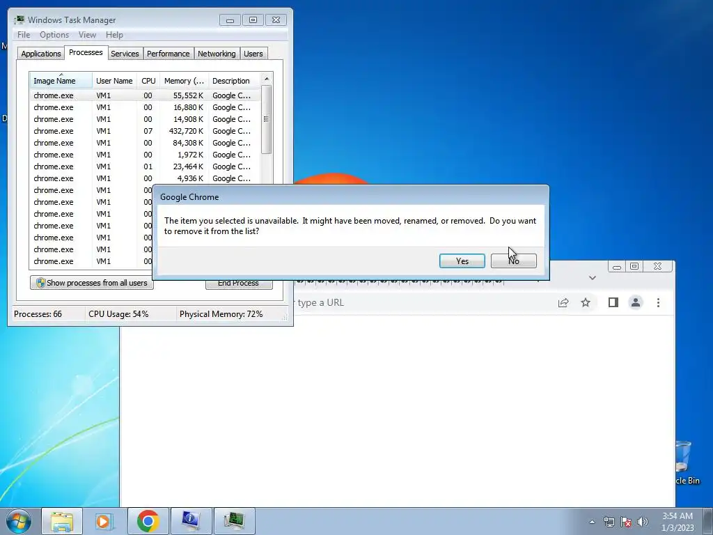Click process list scroll up arrow
The width and height of the screenshot is (713, 535).
click(x=267, y=79)
